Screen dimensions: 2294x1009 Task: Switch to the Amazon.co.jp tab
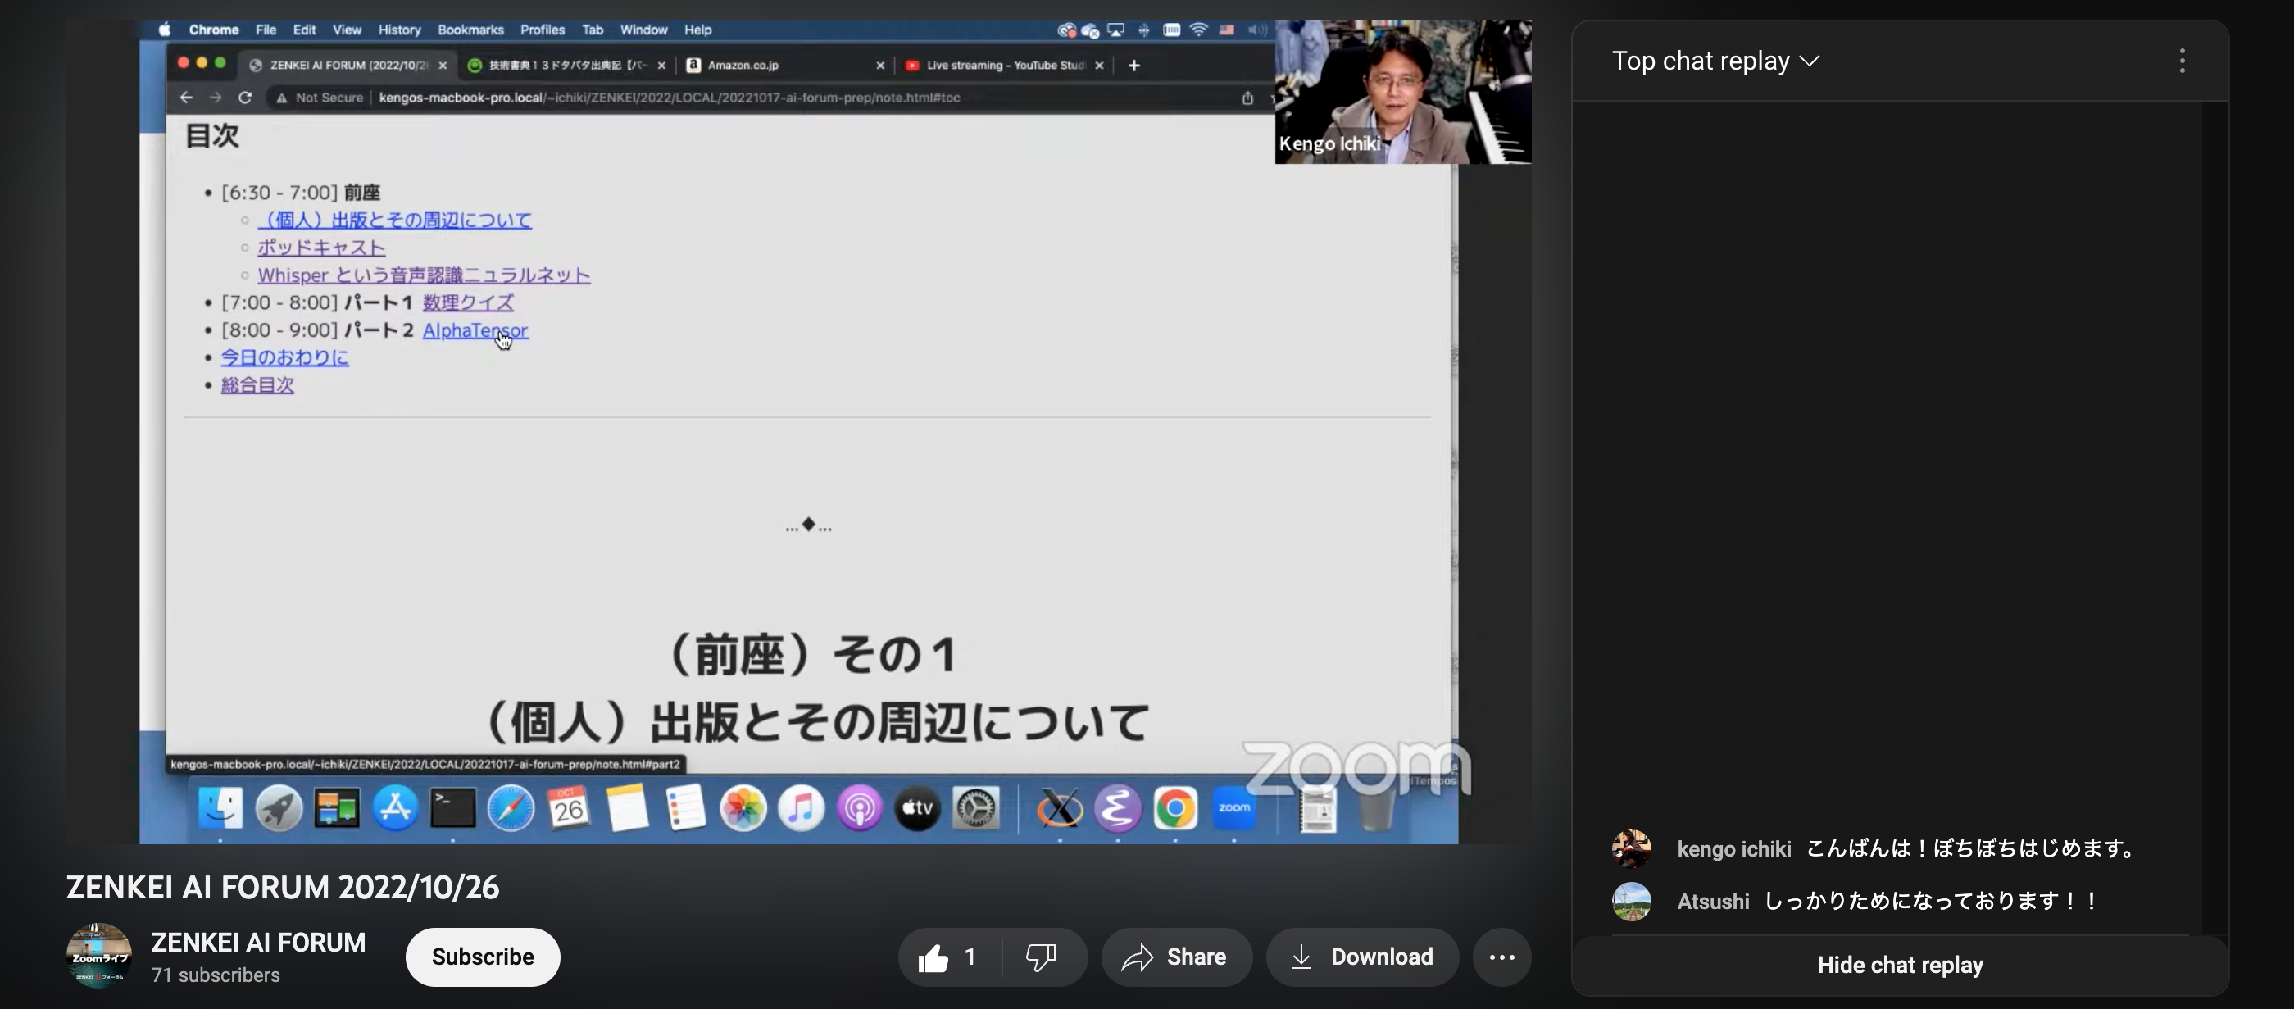click(x=784, y=65)
